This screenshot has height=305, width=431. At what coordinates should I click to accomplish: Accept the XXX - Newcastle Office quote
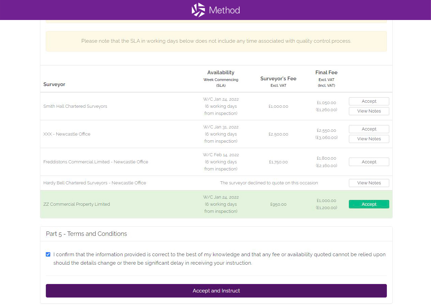click(369, 129)
